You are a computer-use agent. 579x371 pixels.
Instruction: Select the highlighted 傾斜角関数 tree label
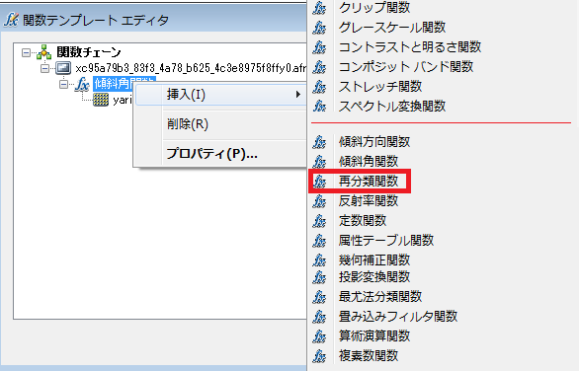[113, 83]
